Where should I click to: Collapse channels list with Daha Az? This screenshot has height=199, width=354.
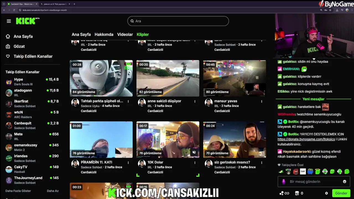coord(53,191)
